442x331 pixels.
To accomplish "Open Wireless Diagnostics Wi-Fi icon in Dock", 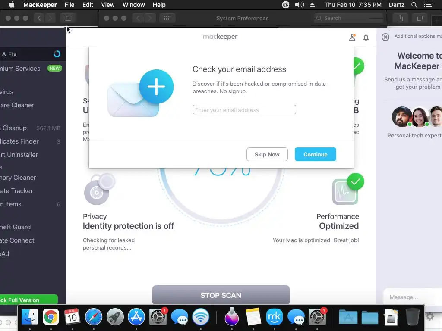I will (x=201, y=317).
